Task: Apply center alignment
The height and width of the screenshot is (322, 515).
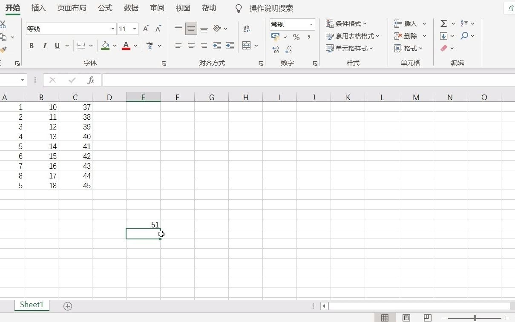Action: pyautogui.click(x=191, y=46)
